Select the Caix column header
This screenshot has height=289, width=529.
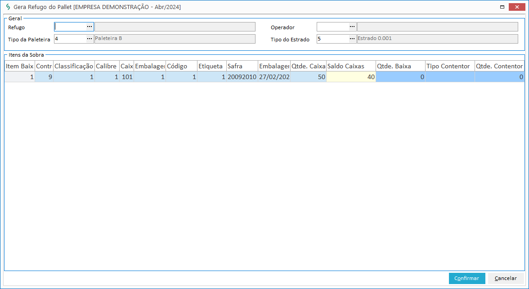tap(126, 66)
